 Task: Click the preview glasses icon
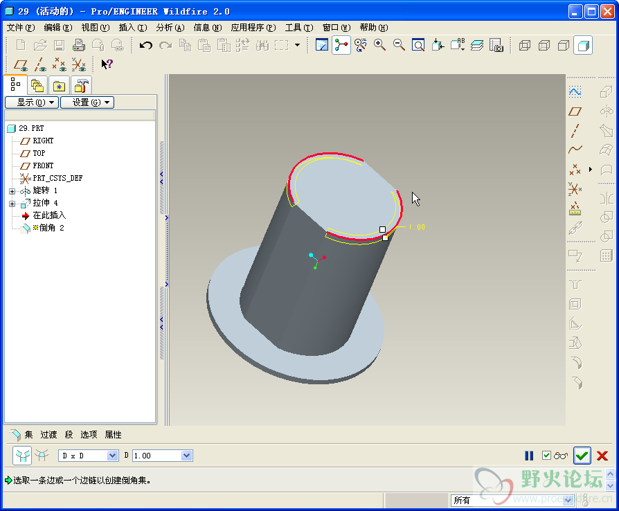561,456
